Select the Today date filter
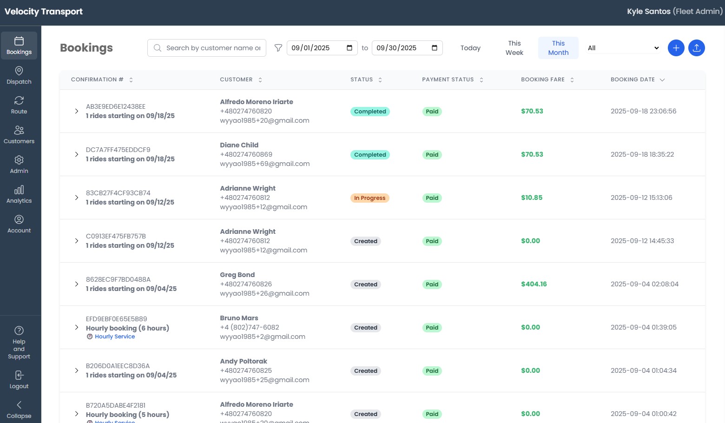 pos(470,48)
